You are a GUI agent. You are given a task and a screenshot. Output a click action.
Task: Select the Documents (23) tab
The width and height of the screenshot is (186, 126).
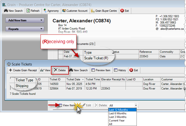click(x=85, y=44)
